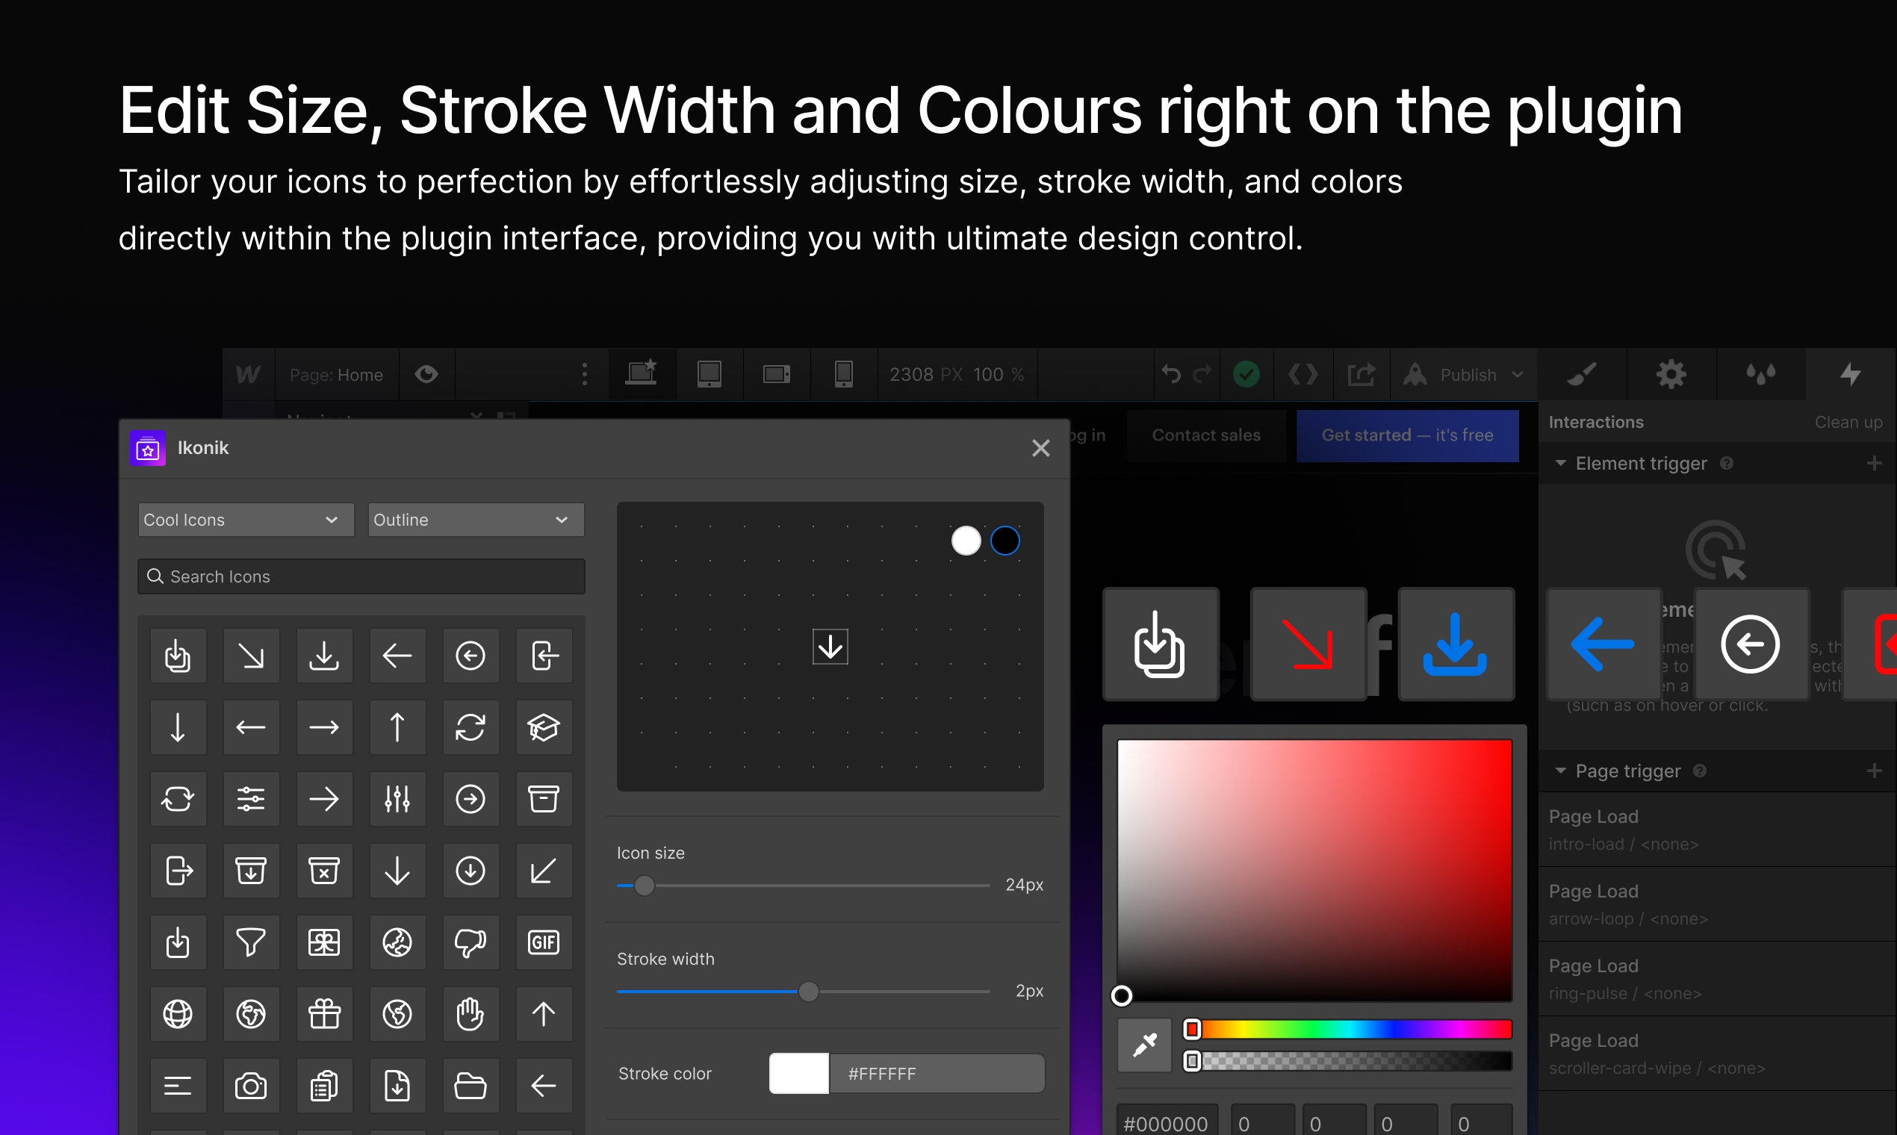
Task: Open the Outline style dropdown
Action: (x=476, y=519)
